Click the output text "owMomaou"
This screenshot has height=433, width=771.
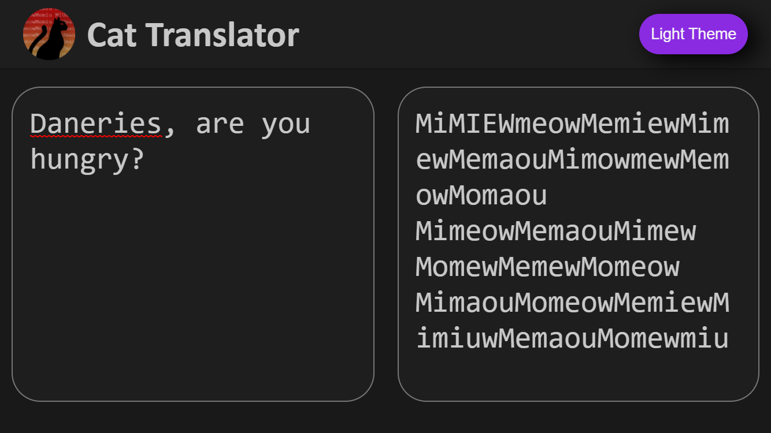481,196
